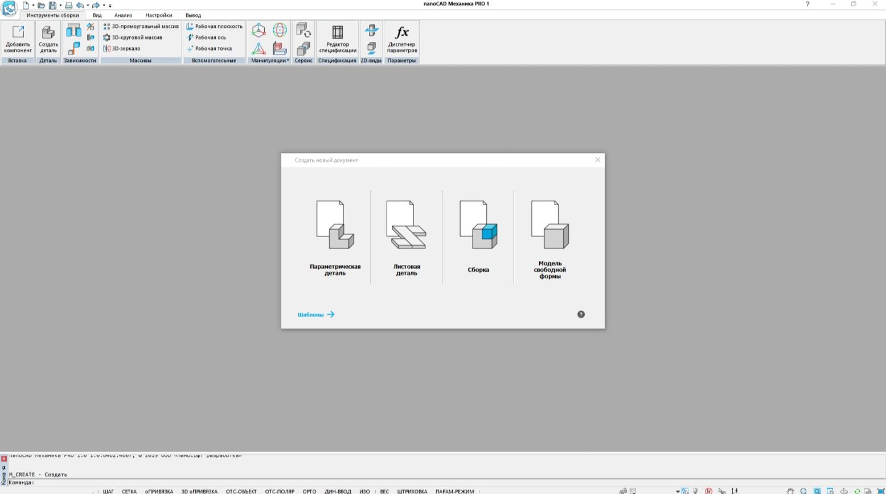Image resolution: width=886 pixels, height=494 pixels.
Task: Choose Параметрическая деталь document type
Action: click(x=335, y=238)
